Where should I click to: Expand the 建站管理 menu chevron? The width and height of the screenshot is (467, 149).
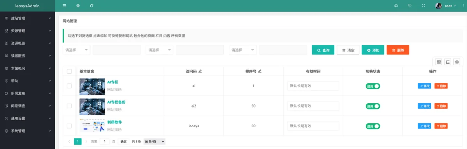pyautogui.click(x=50, y=18)
